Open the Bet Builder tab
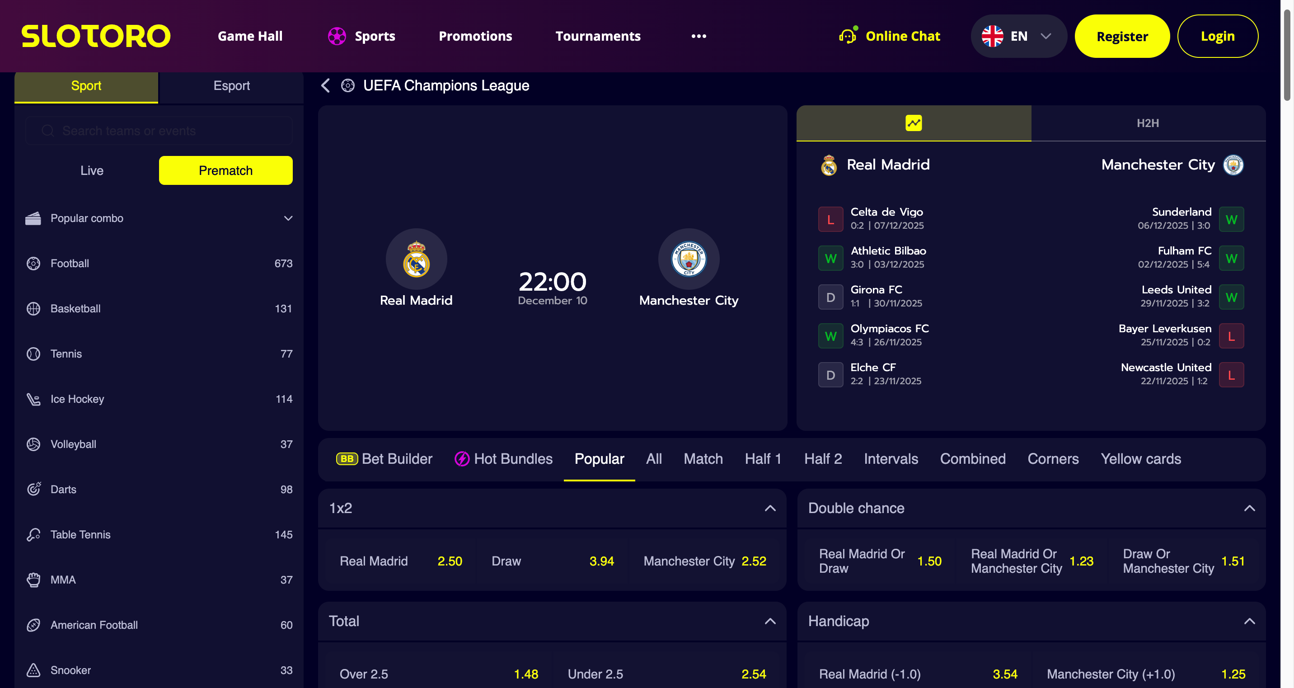 (x=384, y=459)
